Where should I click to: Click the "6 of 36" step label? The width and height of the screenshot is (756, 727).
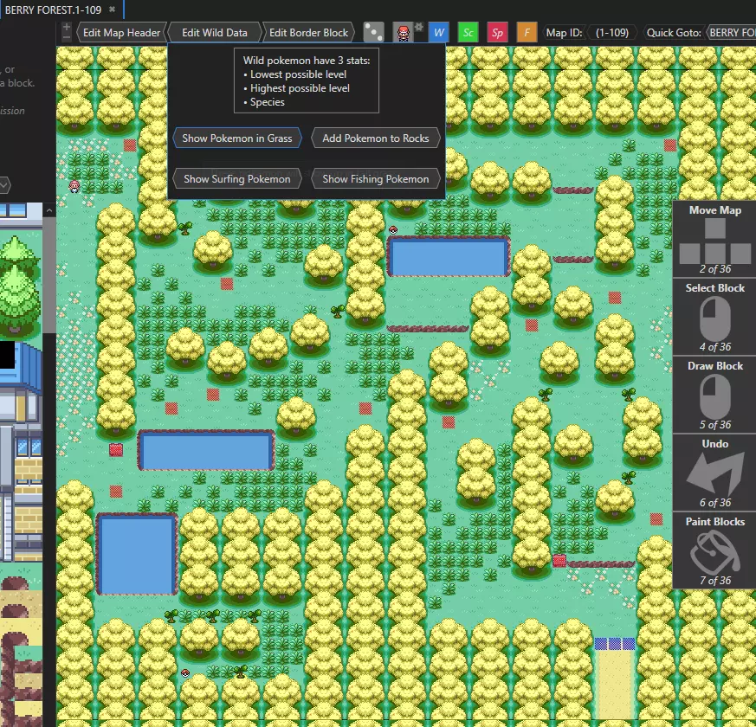coord(715,503)
